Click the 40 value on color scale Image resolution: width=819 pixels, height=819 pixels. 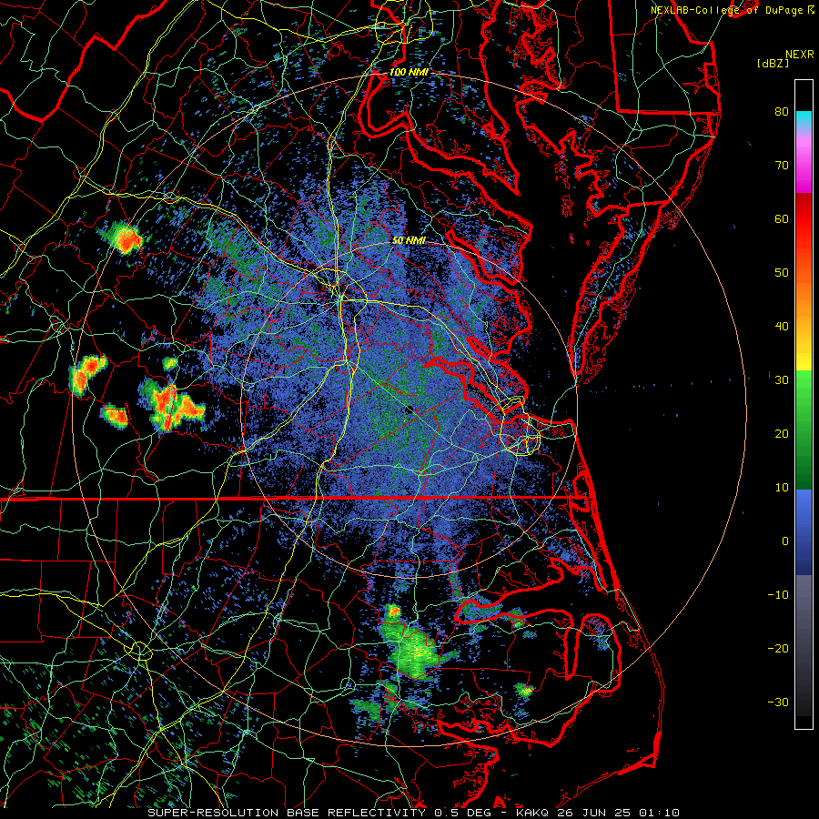[x=782, y=327]
